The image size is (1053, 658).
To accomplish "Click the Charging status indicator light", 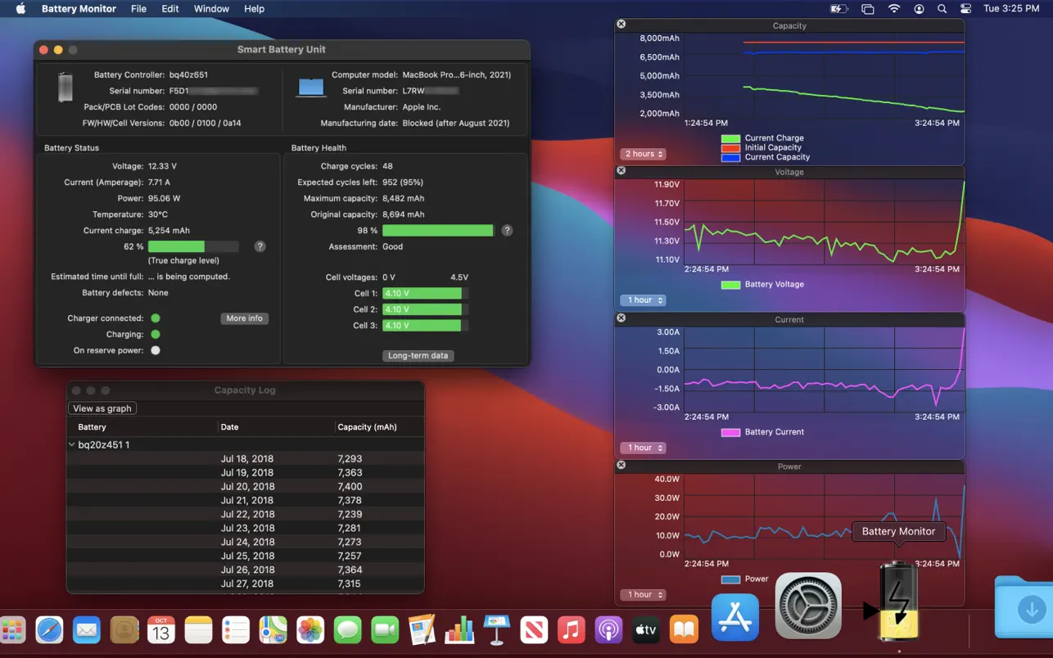I will (156, 335).
